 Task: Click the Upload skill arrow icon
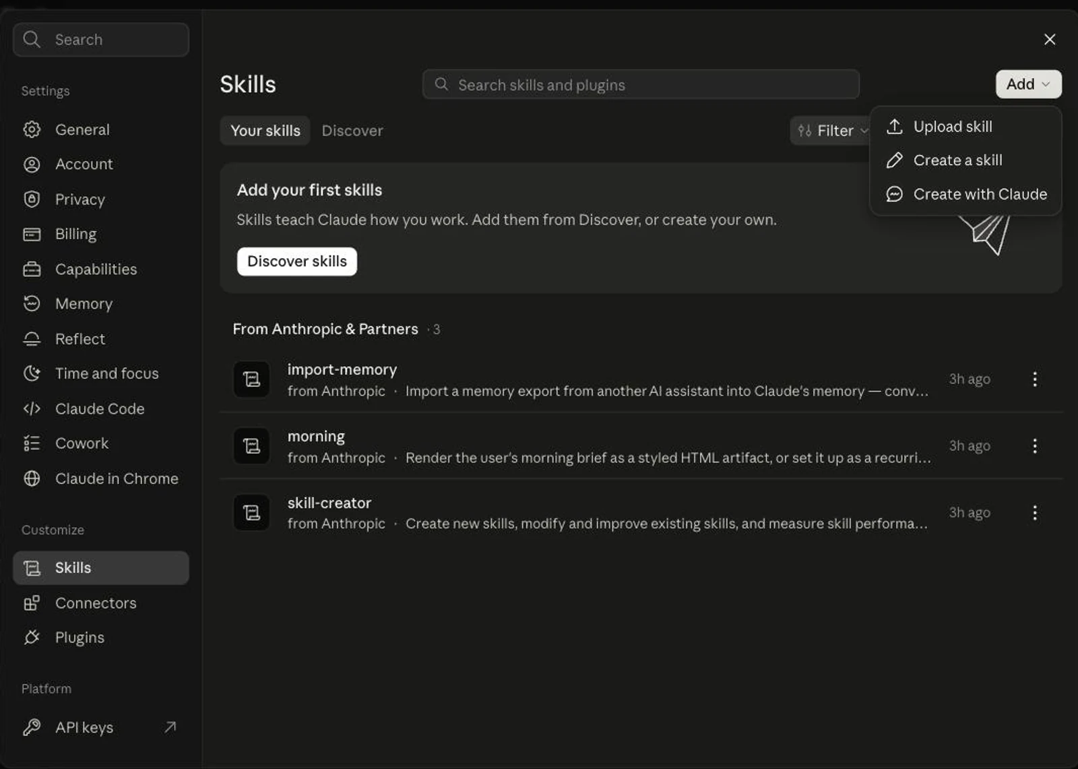pyautogui.click(x=894, y=126)
